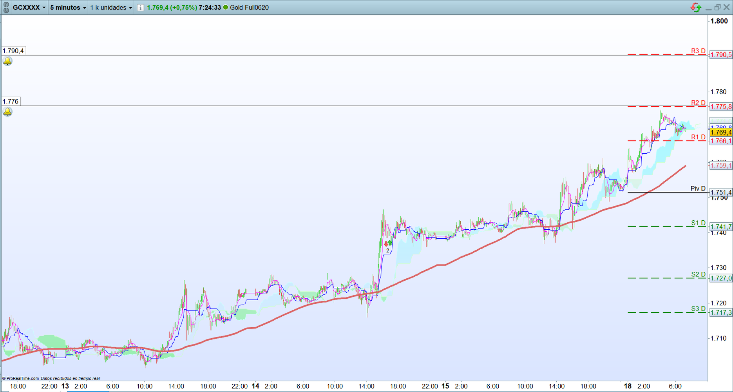Select the 1.759,1 price tag on the axis
This screenshot has width=733, height=392.
point(721,166)
